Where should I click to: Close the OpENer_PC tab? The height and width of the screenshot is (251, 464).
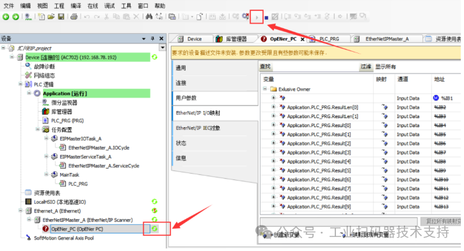point(303,39)
